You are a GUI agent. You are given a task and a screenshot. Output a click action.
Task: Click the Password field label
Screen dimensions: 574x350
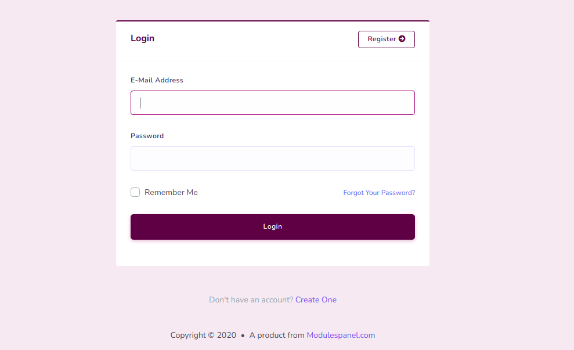[x=147, y=136]
